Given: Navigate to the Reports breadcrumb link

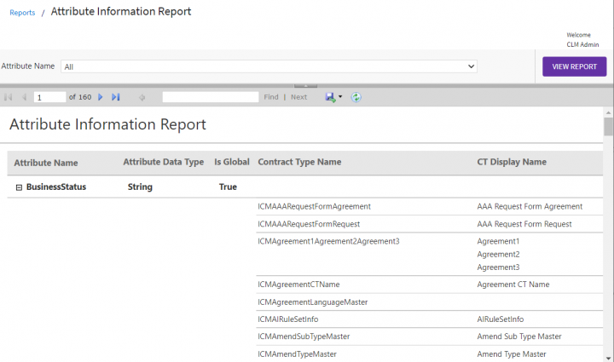Looking at the screenshot, I should click(x=22, y=13).
